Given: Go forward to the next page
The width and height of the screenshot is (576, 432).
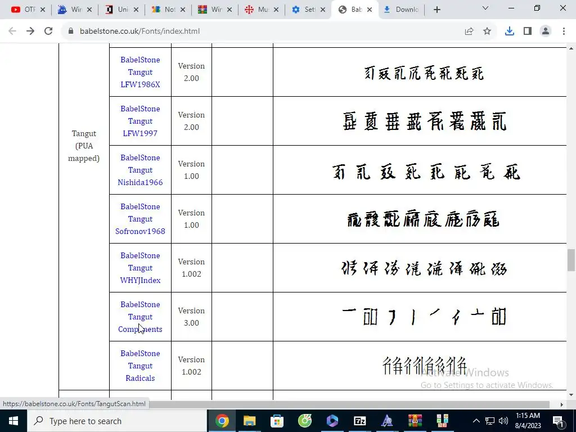Looking at the screenshot, I should click(30, 31).
